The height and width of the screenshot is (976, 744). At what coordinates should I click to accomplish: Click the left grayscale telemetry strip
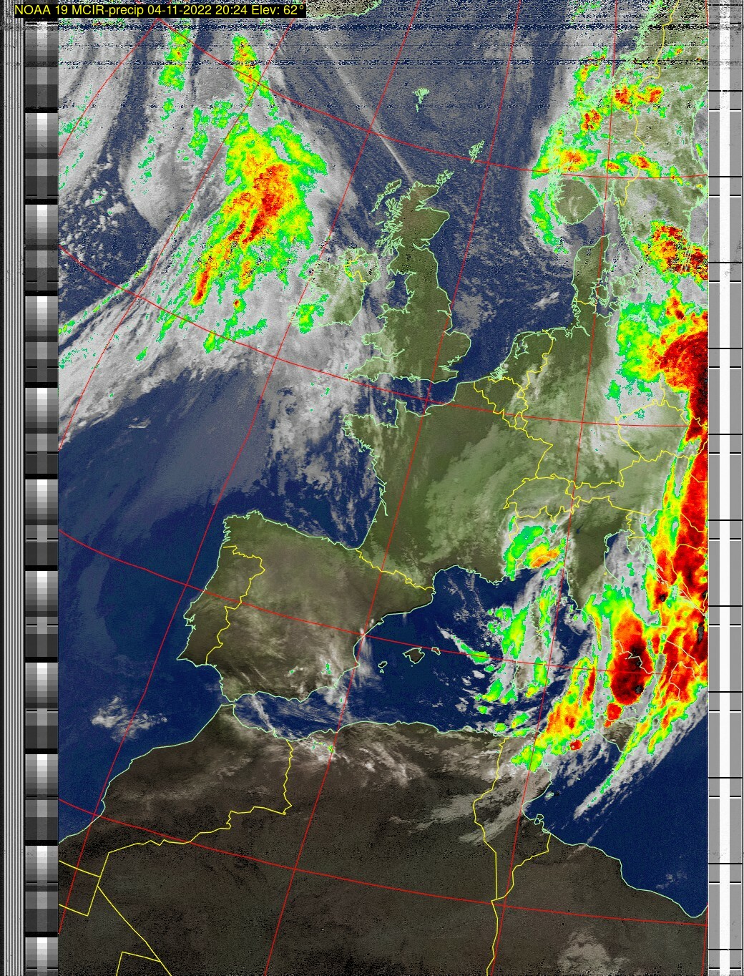(x=41, y=501)
